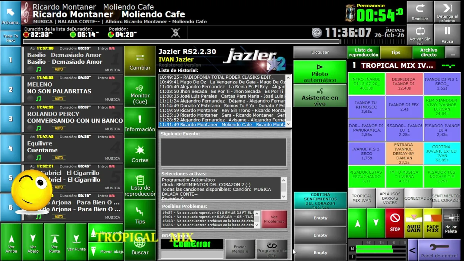Open Lista de reproducción in the green sidebar
Screen dimensions: 464x261
click(x=140, y=184)
